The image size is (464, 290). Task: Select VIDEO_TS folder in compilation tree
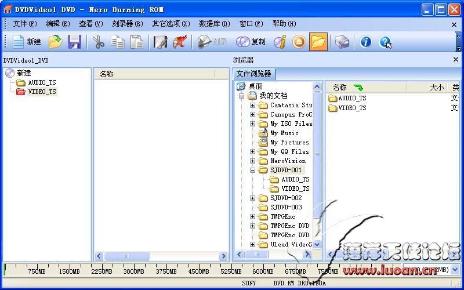(42, 92)
